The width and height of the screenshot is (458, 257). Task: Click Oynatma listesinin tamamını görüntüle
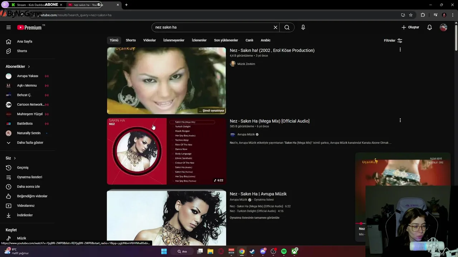coord(254,218)
